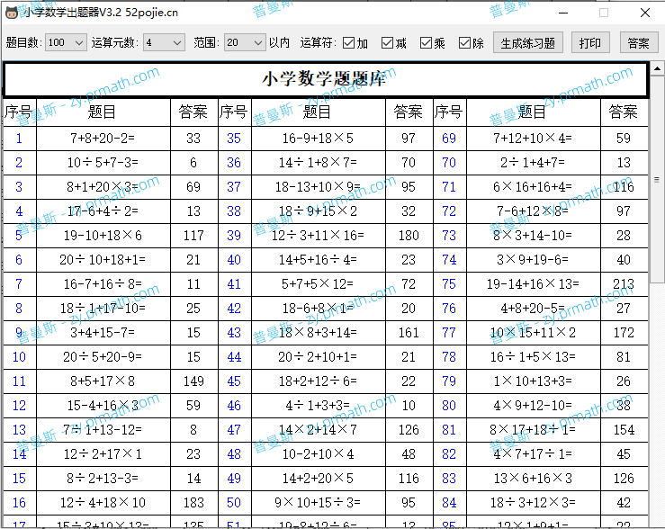This screenshot has width=665, height=529.
Task: Click the first 序号 column header
Action: [20, 112]
